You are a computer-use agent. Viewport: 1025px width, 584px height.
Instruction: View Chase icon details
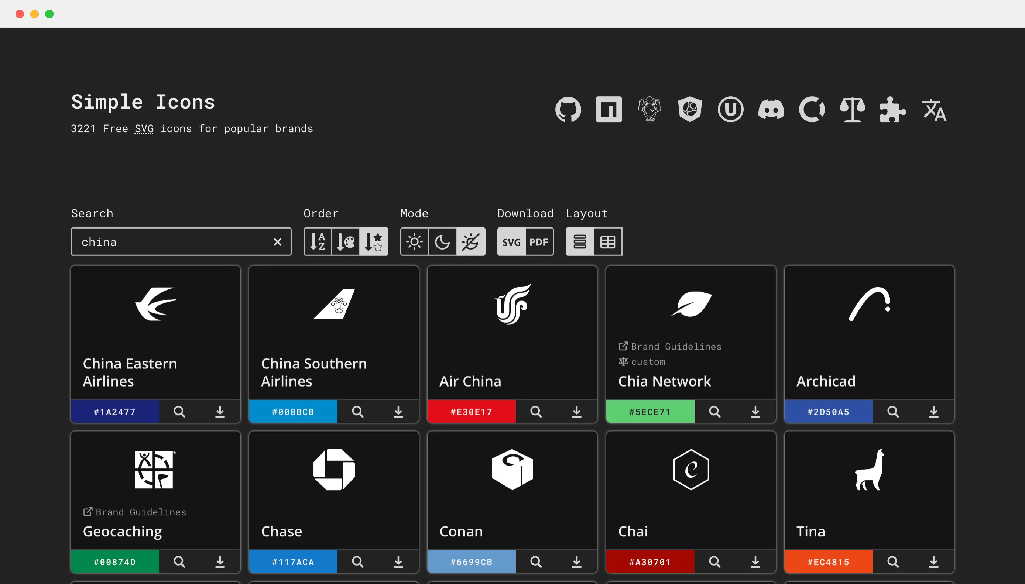pyautogui.click(x=357, y=561)
